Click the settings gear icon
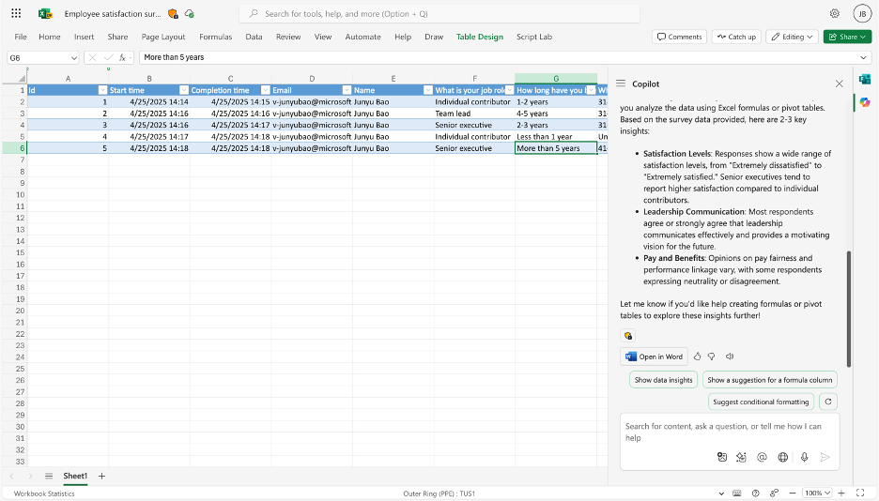Image resolution: width=879 pixels, height=501 pixels. [x=835, y=14]
